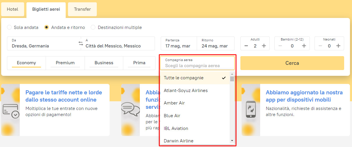Click the mobile app phone icon

(x=251, y=109)
